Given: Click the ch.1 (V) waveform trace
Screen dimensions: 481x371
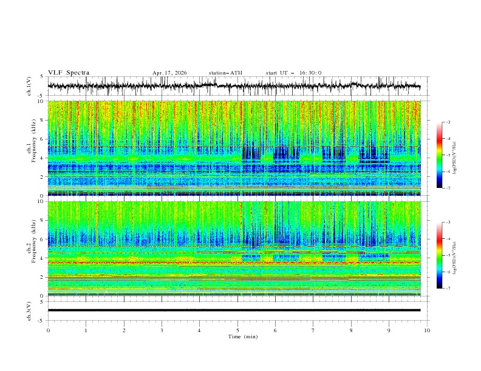Looking at the screenshot, I should coord(234,86).
